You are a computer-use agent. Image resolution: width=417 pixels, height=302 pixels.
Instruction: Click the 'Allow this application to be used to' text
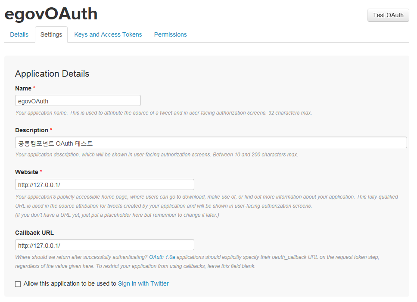tap(70, 283)
